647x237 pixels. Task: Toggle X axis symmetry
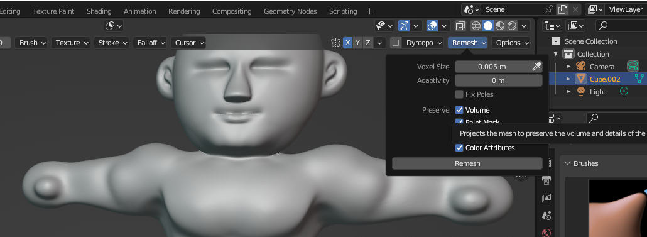(348, 43)
